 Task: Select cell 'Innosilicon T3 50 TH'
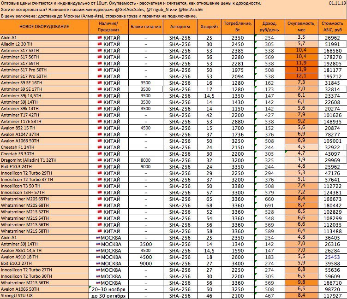point(44,186)
